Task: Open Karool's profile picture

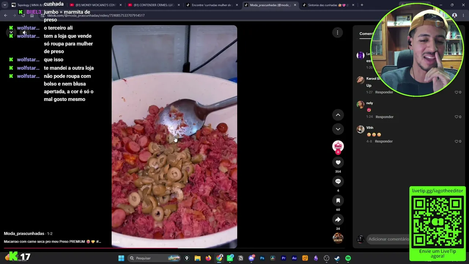Action: [361, 80]
